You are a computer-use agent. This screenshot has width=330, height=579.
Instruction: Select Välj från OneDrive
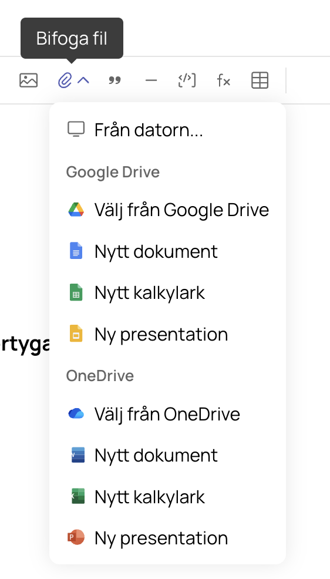click(167, 414)
